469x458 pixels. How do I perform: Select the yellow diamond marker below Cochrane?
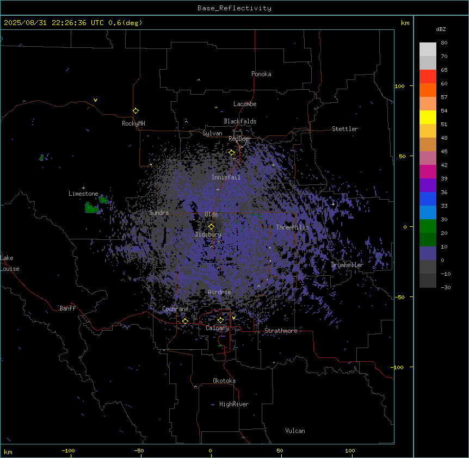[x=185, y=321]
